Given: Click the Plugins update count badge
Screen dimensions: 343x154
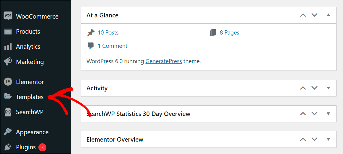Looking at the screenshot, I should coord(42,148).
